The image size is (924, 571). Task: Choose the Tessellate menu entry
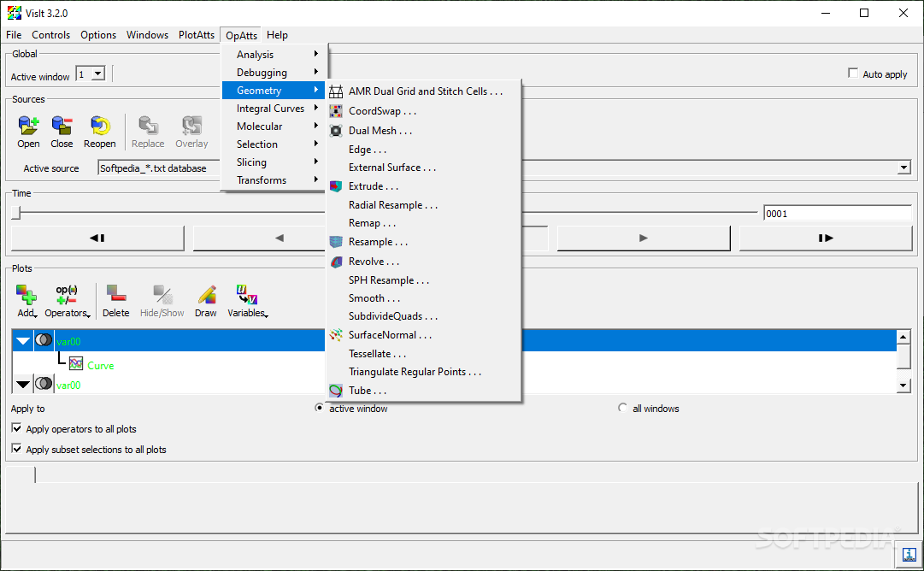(x=423, y=354)
